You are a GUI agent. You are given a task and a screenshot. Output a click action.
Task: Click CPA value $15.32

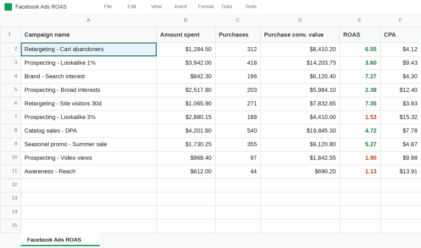(400, 117)
